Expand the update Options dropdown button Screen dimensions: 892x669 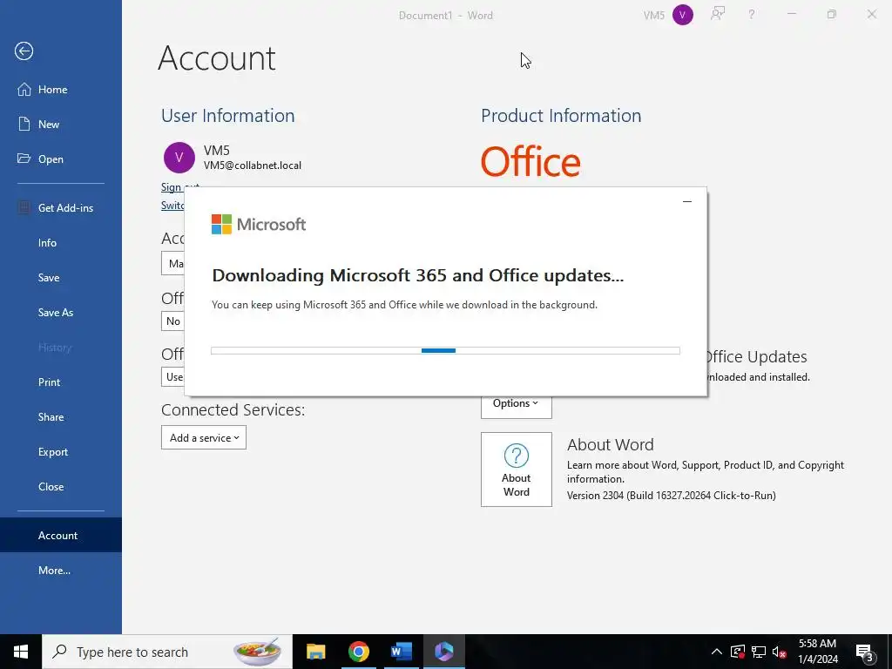coord(516,402)
